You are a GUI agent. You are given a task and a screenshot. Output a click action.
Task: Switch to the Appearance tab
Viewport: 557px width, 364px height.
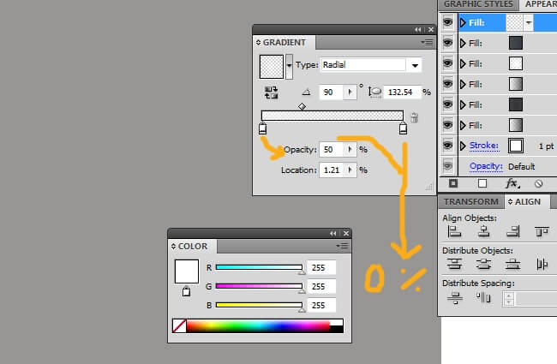(540, 4)
